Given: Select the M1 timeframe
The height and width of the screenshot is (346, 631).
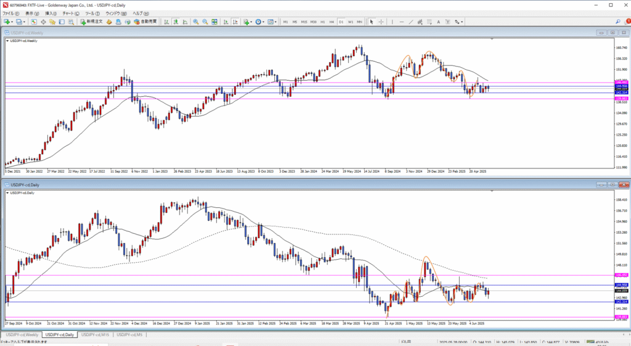Looking at the screenshot, I should pyautogui.click(x=285, y=22).
